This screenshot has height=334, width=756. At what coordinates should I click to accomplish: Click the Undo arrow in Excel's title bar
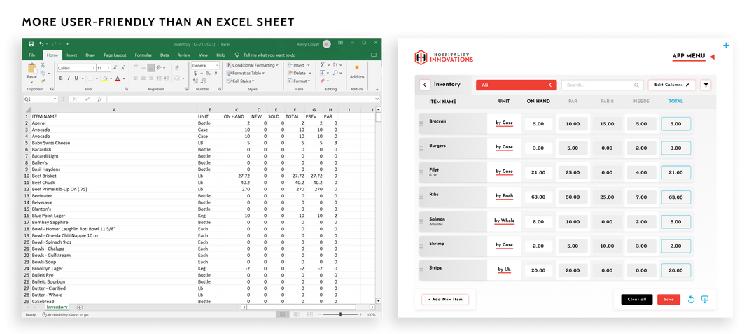click(x=41, y=43)
